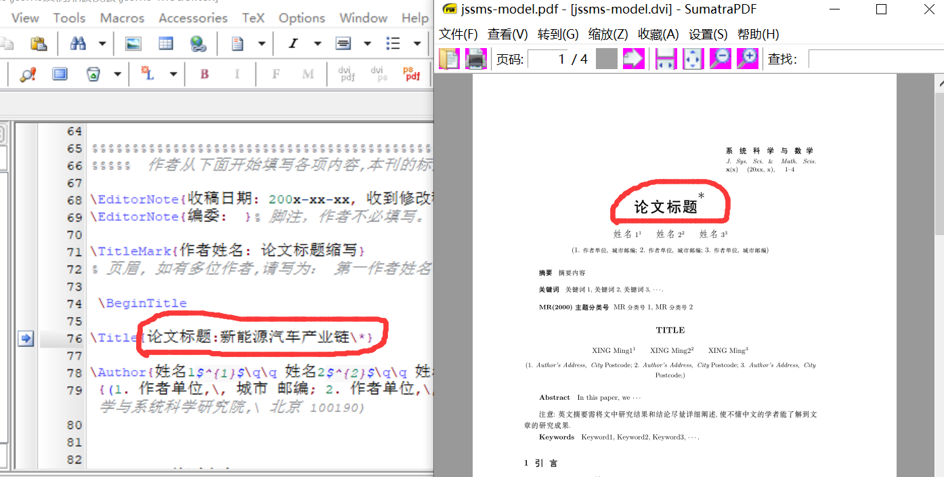Open the 帮助(H) menu
Image resolution: width=944 pixels, height=477 pixels.
(x=758, y=34)
